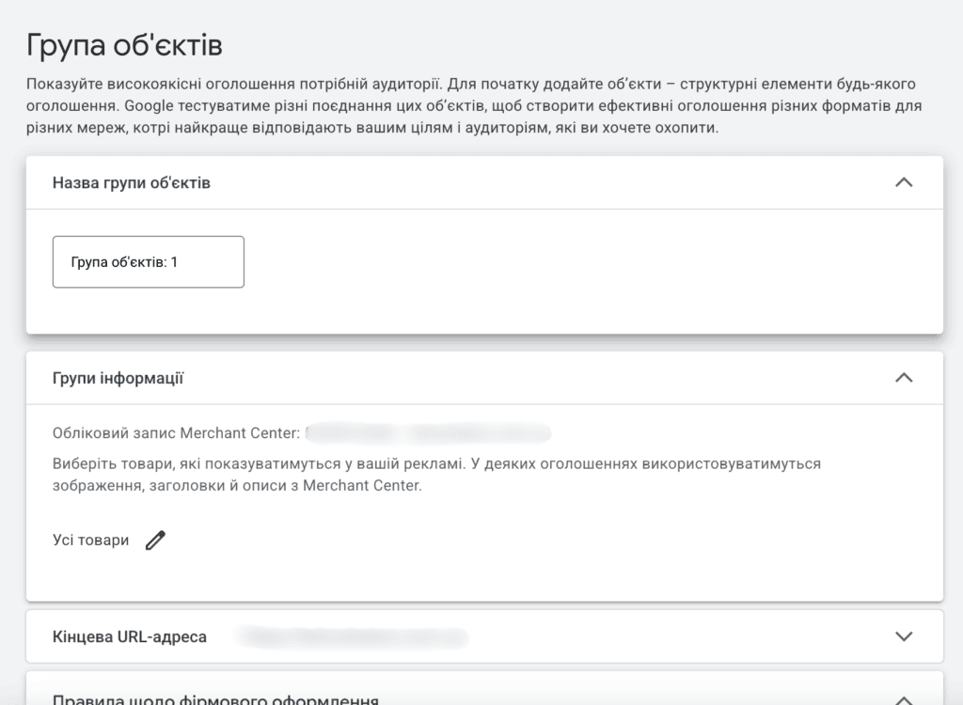
Task: Click the intro paragraph about високоякісні оголошення
Action: (474, 105)
